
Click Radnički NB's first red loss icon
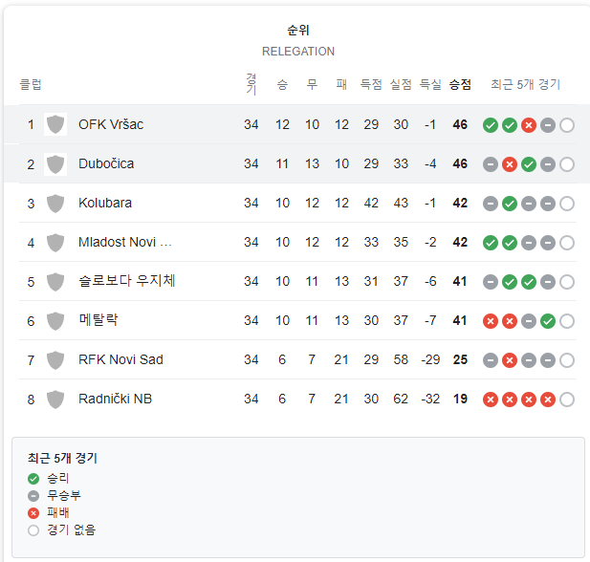coord(491,400)
